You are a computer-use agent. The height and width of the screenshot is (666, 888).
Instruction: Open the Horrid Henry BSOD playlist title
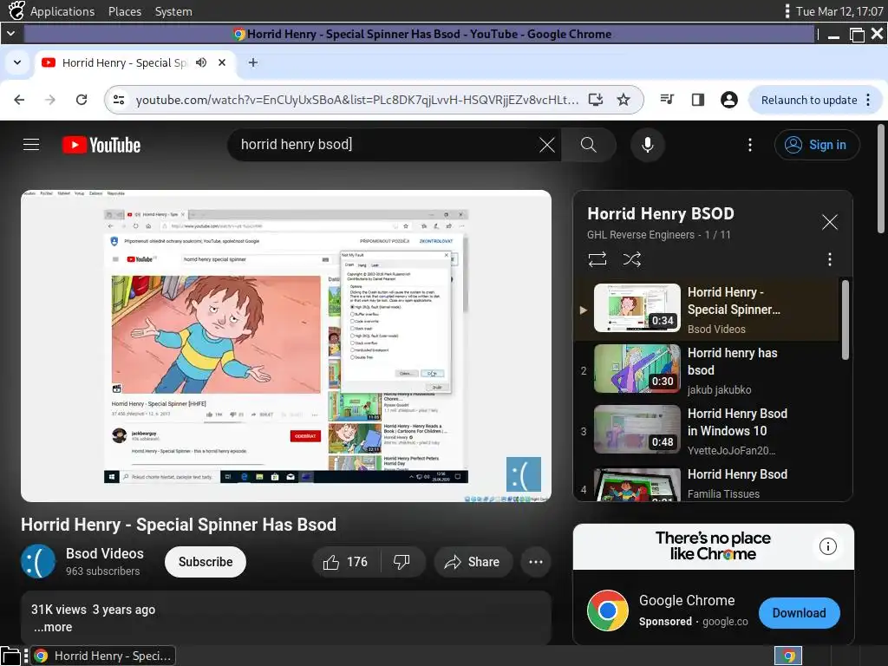click(x=660, y=213)
